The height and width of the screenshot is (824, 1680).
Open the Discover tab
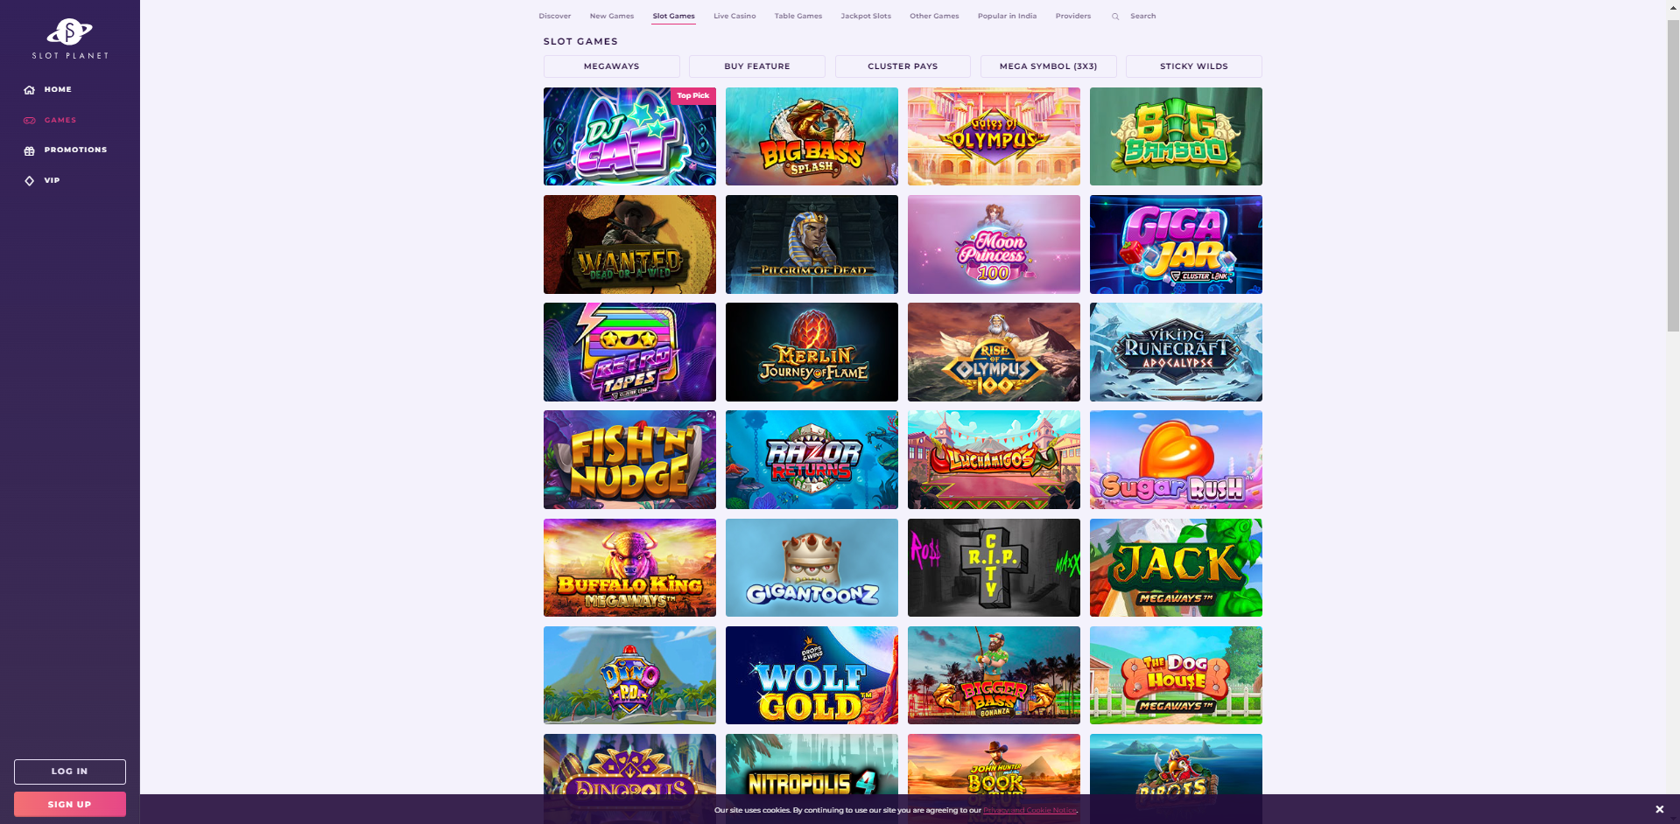[x=555, y=17]
